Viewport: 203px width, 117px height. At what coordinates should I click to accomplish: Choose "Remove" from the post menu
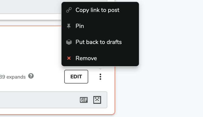point(86,58)
